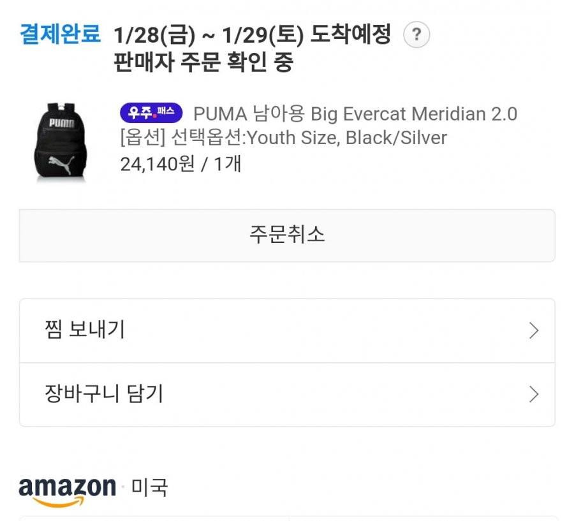Tap the white PUMA wordmark on backpack
This screenshot has height=521, width=574.
coord(61,122)
